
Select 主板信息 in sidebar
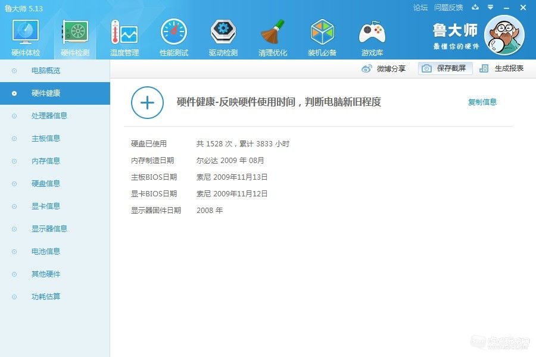pos(55,139)
